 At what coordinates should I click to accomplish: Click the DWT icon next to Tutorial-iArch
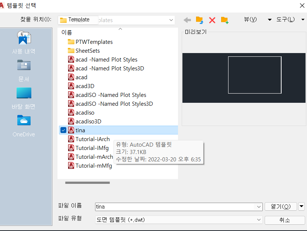click(71, 139)
